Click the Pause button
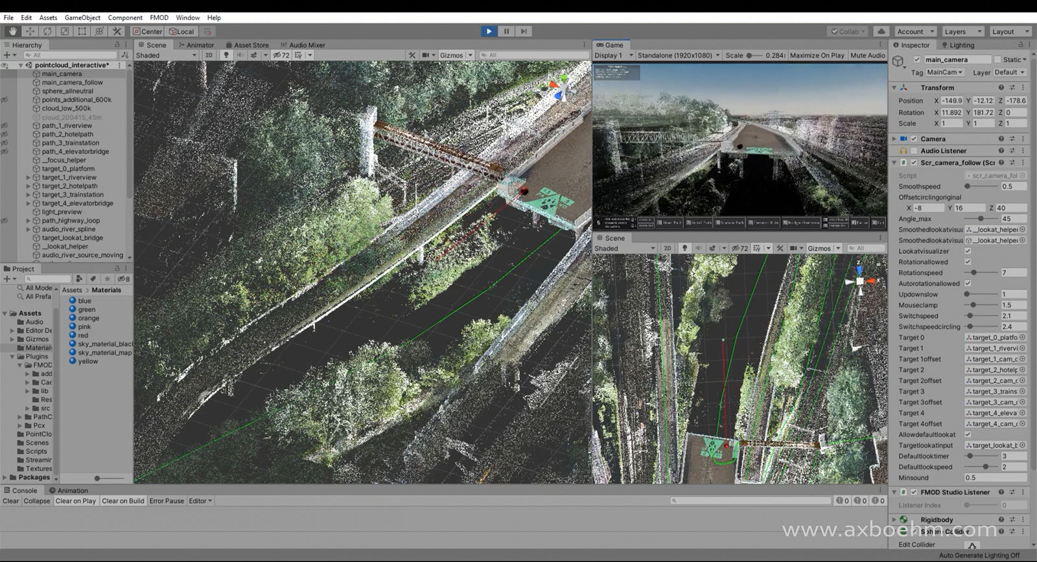Screen dimensions: 1037x562 [506, 31]
